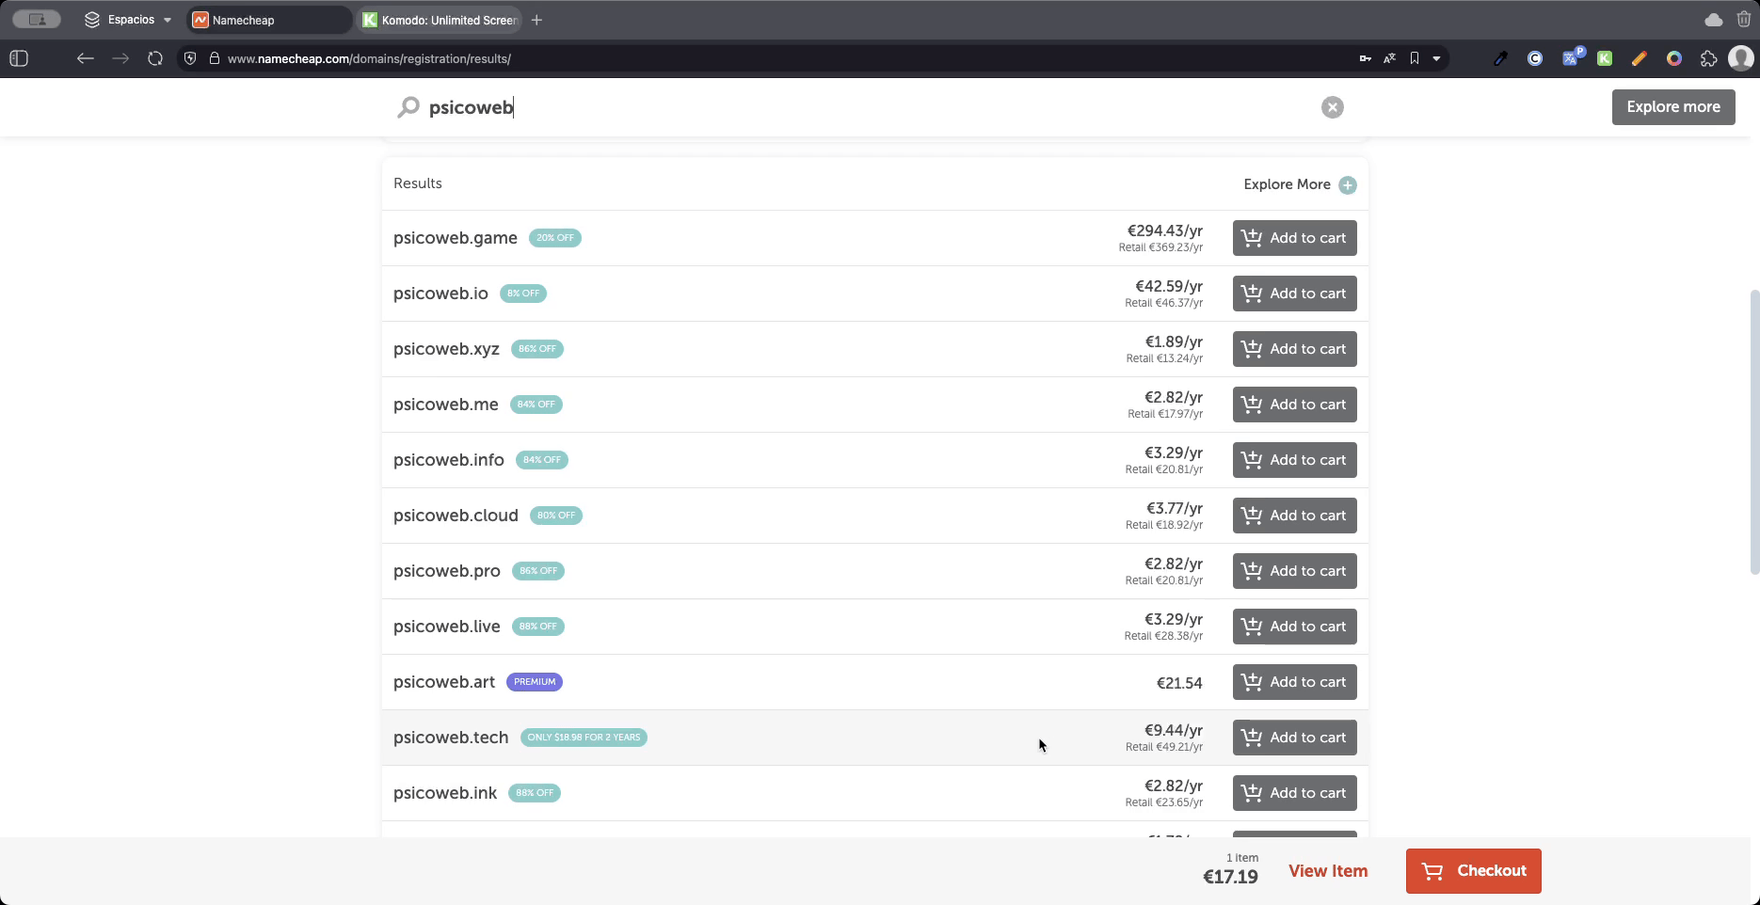The image size is (1760, 905).
Task: Go back to previous page
Action: tap(86, 58)
